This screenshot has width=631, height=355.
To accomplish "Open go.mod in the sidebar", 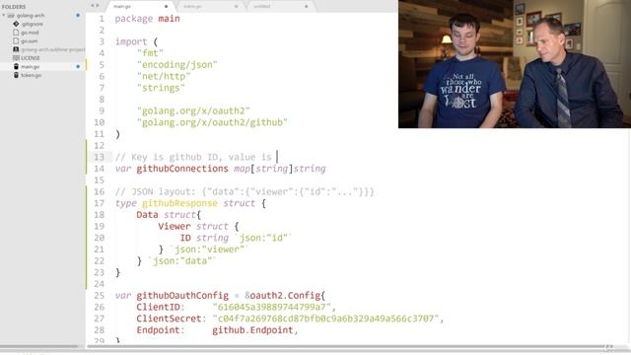I will click(x=30, y=33).
